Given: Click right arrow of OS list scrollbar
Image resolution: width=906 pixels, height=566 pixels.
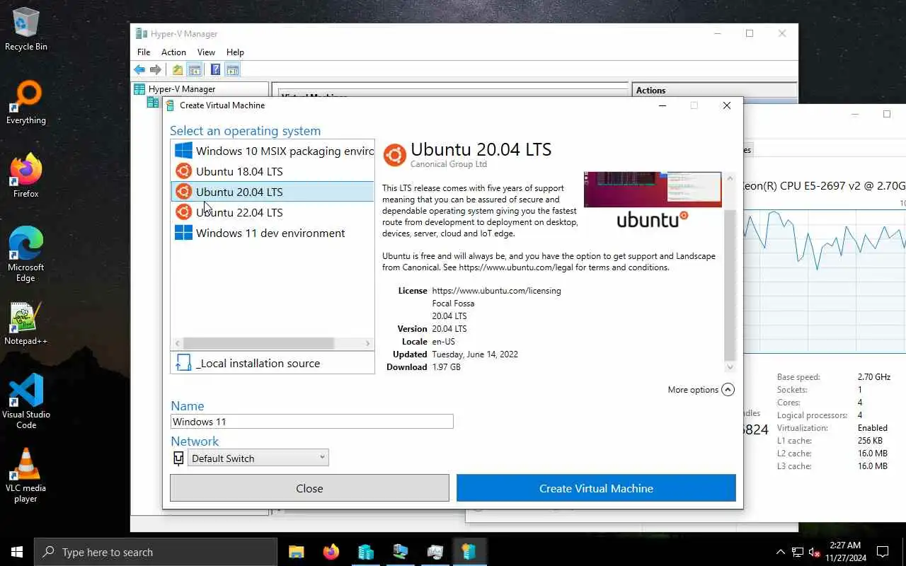Looking at the screenshot, I should click(x=367, y=343).
